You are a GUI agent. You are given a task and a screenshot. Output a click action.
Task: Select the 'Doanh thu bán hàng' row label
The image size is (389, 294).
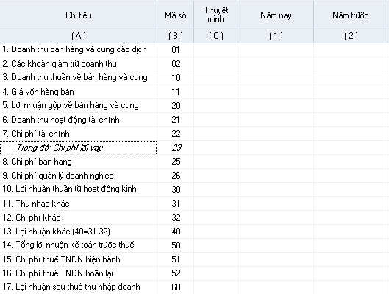[79, 50]
